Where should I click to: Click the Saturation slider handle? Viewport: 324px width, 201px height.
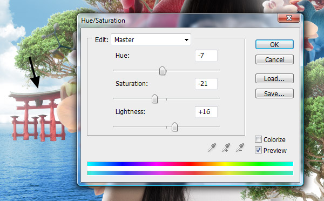(x=154, y=99)
